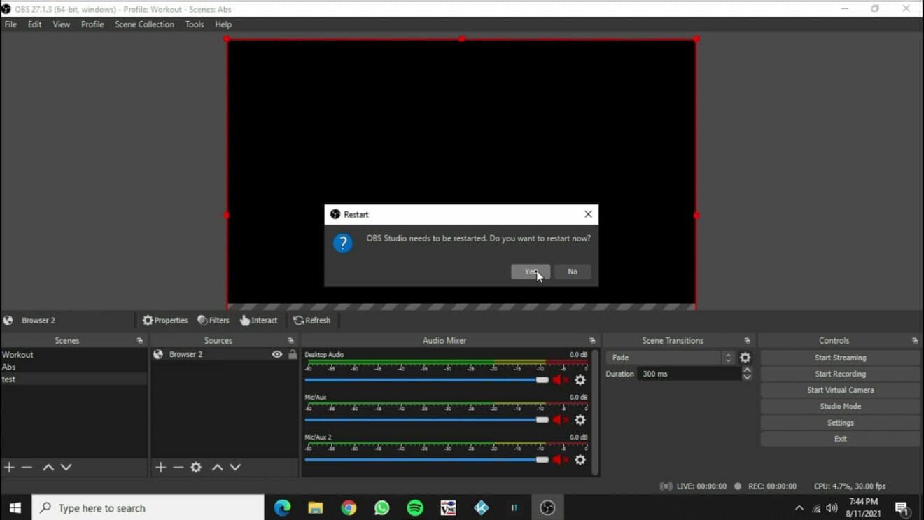This screenshot has height=520, width=924.
Task: Lock the Browser 2 source
Action: (x=291, y=354)
